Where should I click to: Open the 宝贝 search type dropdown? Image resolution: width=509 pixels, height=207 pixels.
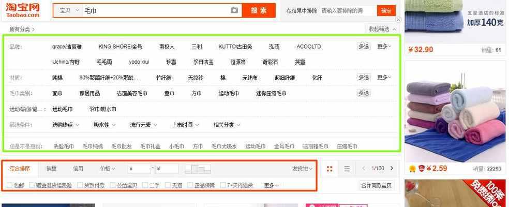[68, 10]
